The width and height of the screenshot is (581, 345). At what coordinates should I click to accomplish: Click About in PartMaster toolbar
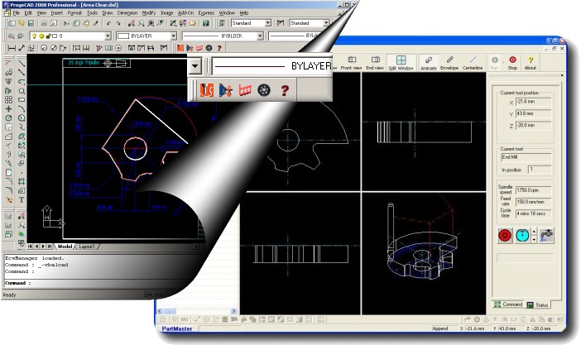tap(531, 63)
